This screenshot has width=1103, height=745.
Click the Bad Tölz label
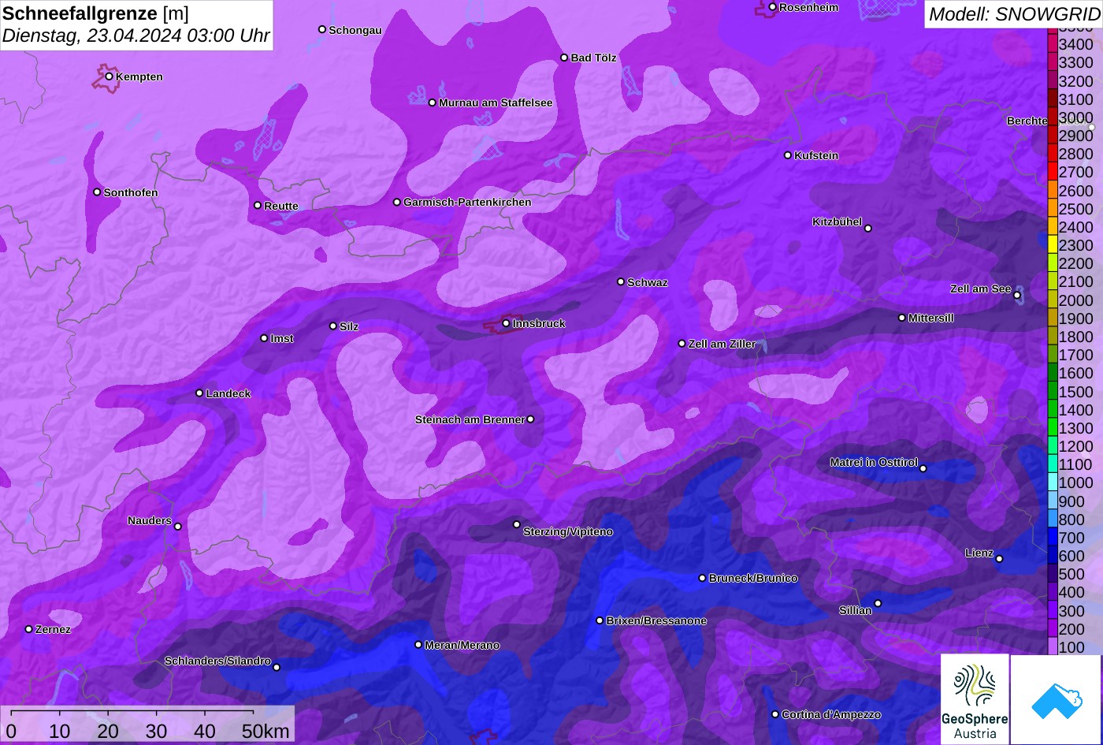coord(594,58)
